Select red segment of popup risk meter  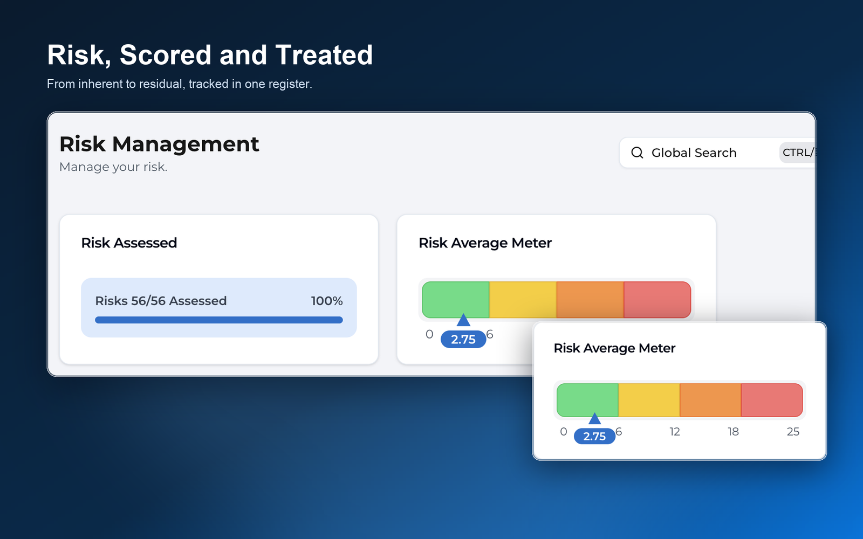[772, 400]
